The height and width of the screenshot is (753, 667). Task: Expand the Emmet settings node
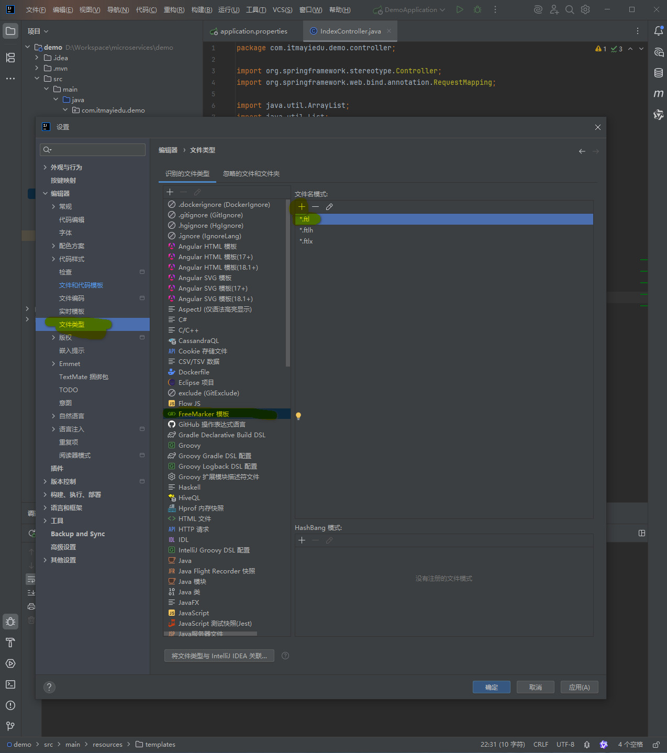(x=53, y=364)
